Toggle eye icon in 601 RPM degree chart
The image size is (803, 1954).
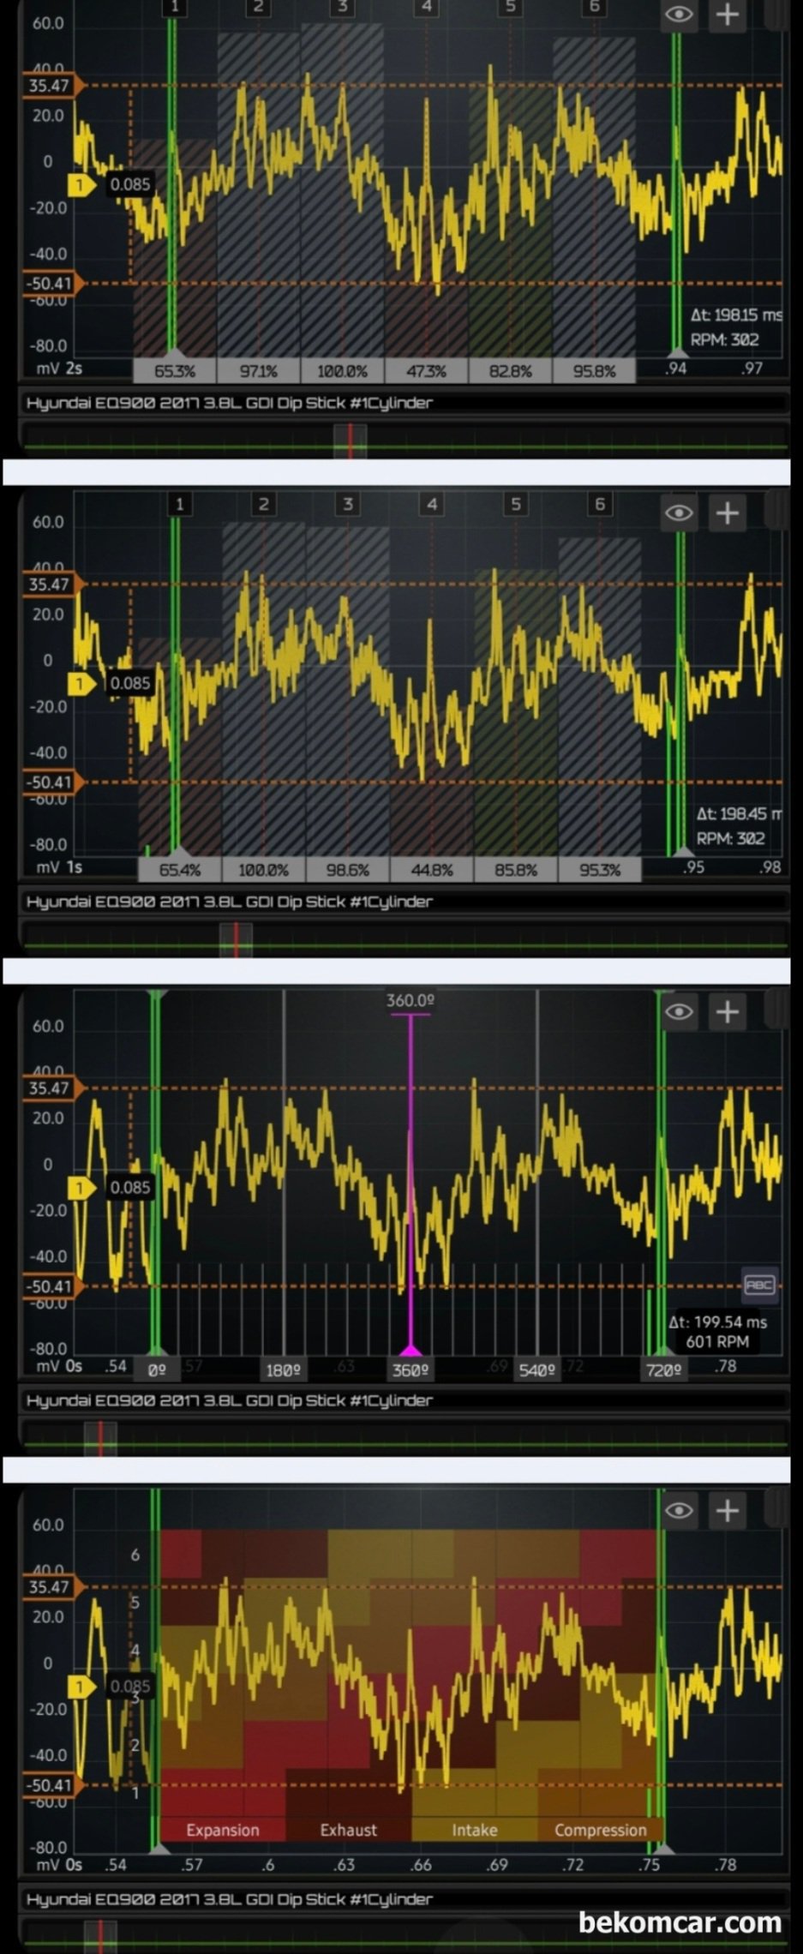[x=679, y=1011]
